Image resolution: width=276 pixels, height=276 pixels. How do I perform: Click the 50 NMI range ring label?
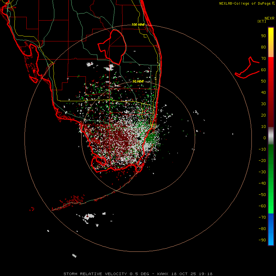click(x=138, y=81)
